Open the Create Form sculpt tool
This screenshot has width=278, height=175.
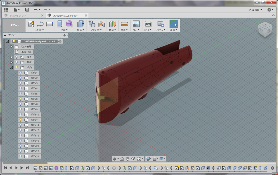click(x=69, y=24)
